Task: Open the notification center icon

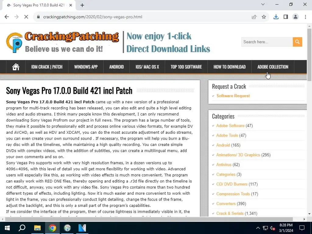Action: tap(302, 228)
